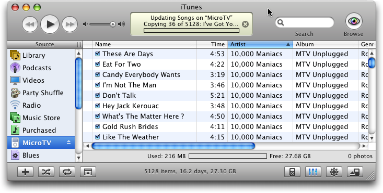Click the Source pane divider grip icon

click(x=79, y=45)
